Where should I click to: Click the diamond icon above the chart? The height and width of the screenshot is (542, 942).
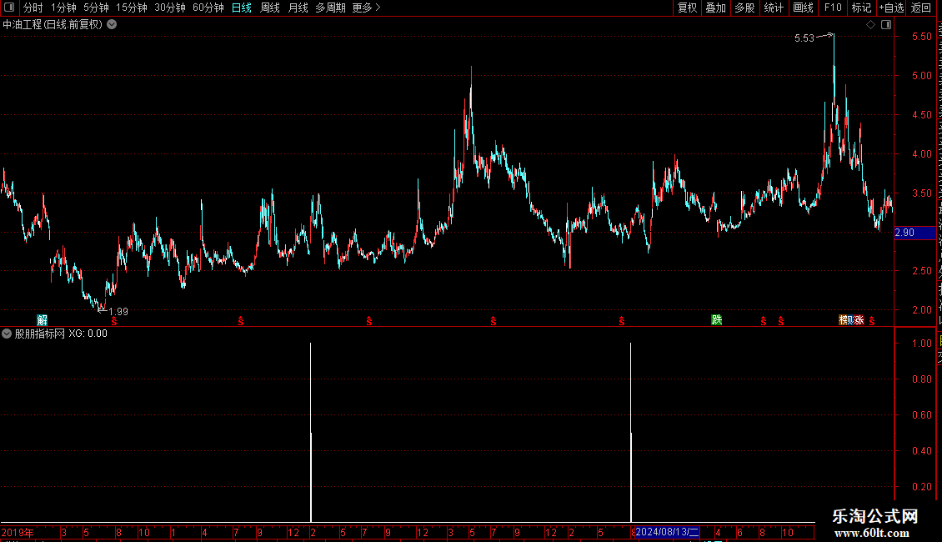pos(870,25)
